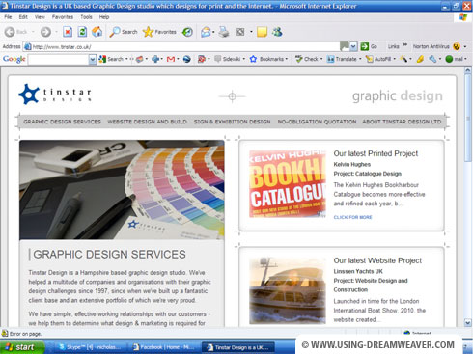
Task: Click the colour swatch fan hero image
Action: tap(122, 190)
